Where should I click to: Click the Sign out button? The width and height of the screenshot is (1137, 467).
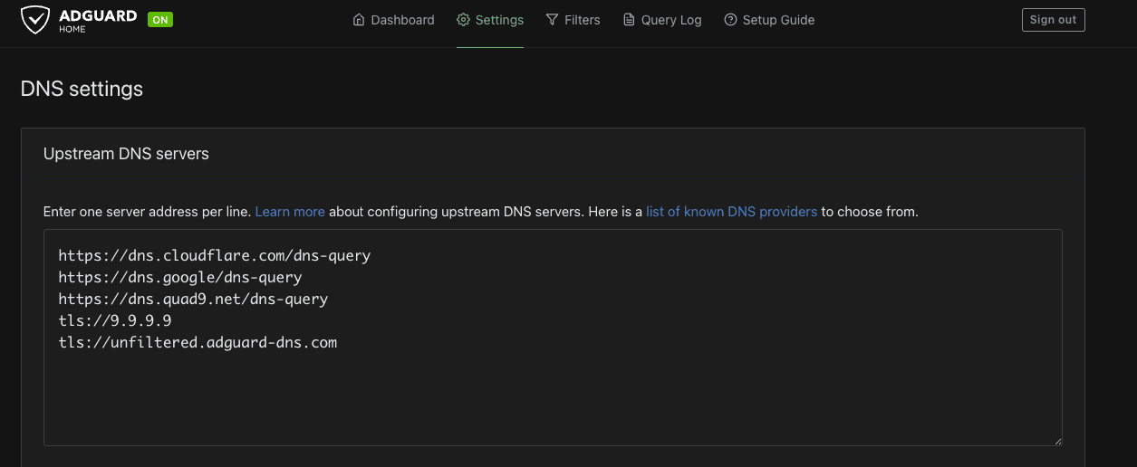click(1053, 20)
